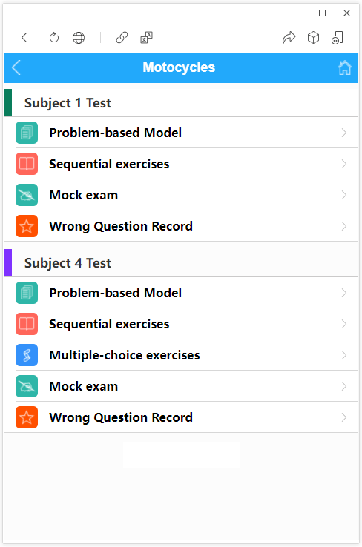
Task: Share page with forward arrow icon
Action: (x=289, y=37)
